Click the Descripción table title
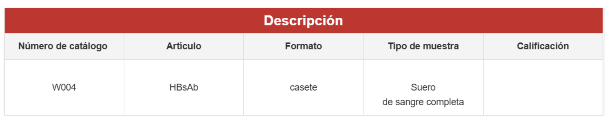610x129 pixels. pyautogui.click(x=303, y=21)
